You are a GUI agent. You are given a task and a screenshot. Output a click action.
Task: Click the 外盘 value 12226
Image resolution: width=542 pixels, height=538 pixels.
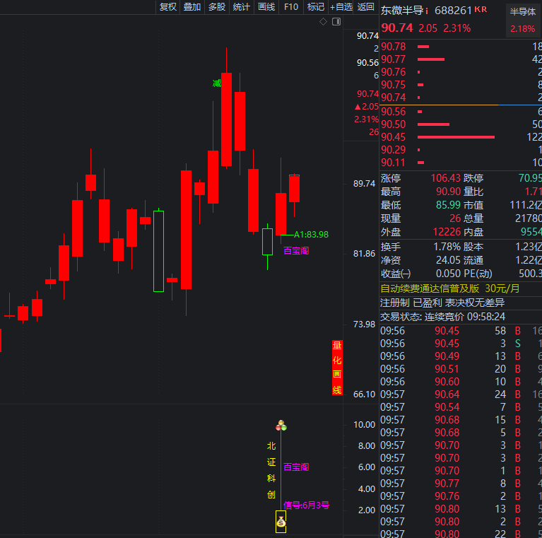coord(447,232)
